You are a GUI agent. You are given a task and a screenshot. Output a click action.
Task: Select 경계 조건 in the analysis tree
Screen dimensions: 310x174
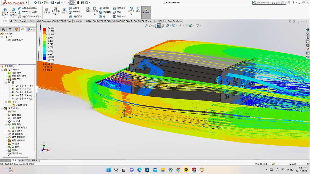click(16, 79)
